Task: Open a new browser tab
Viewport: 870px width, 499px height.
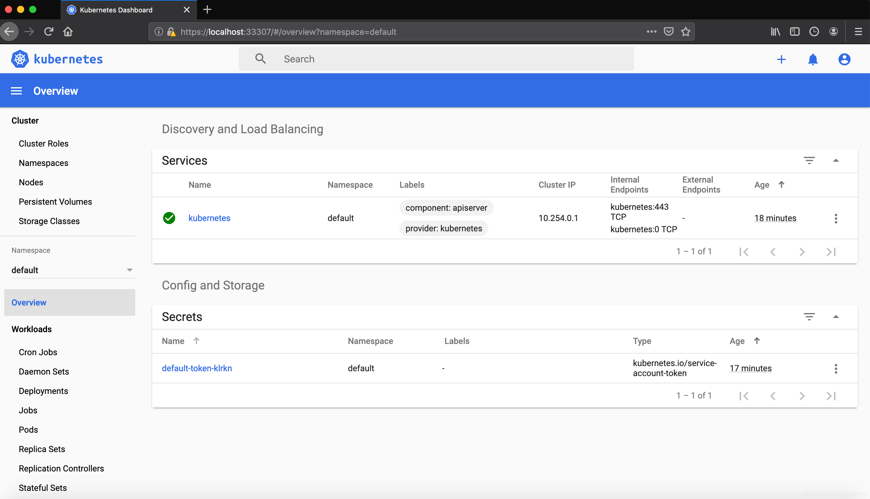Action: [207, 10]
